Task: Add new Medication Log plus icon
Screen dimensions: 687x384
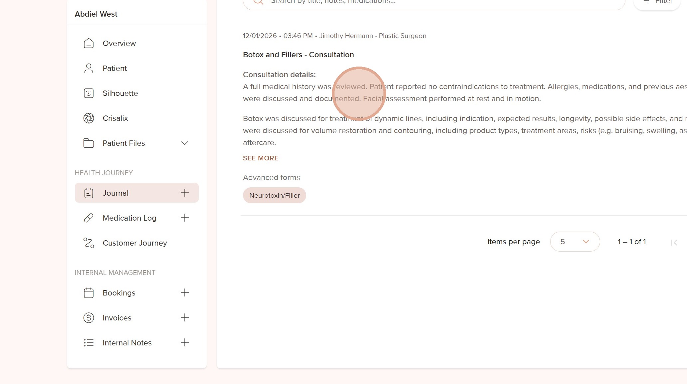Action: coord(185,218)
